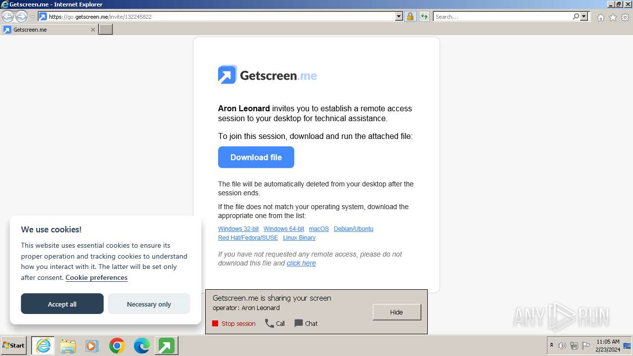The image size is (633, 356).
Task: Open the recent pages dropdown arrow
Action: click(x=32, y=17)
